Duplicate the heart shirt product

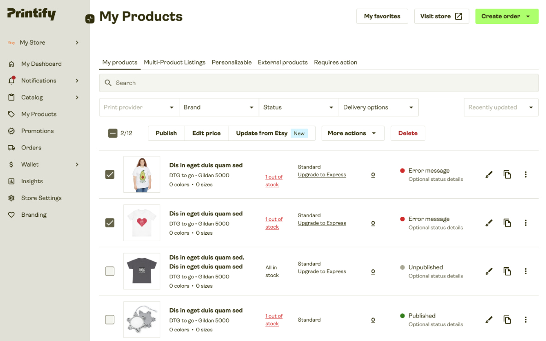(507, 223)
